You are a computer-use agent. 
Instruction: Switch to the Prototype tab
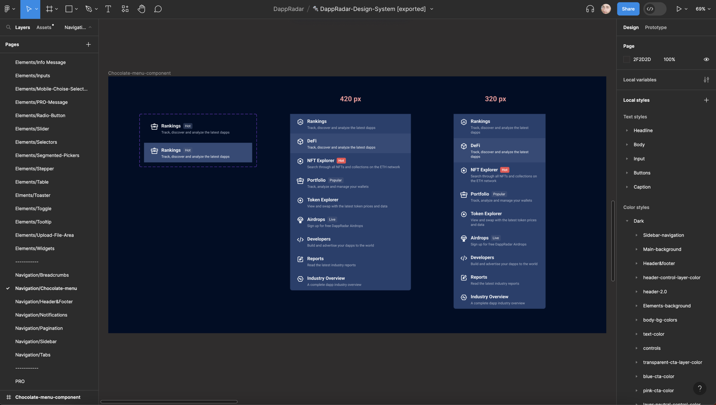tap(656, 27)
